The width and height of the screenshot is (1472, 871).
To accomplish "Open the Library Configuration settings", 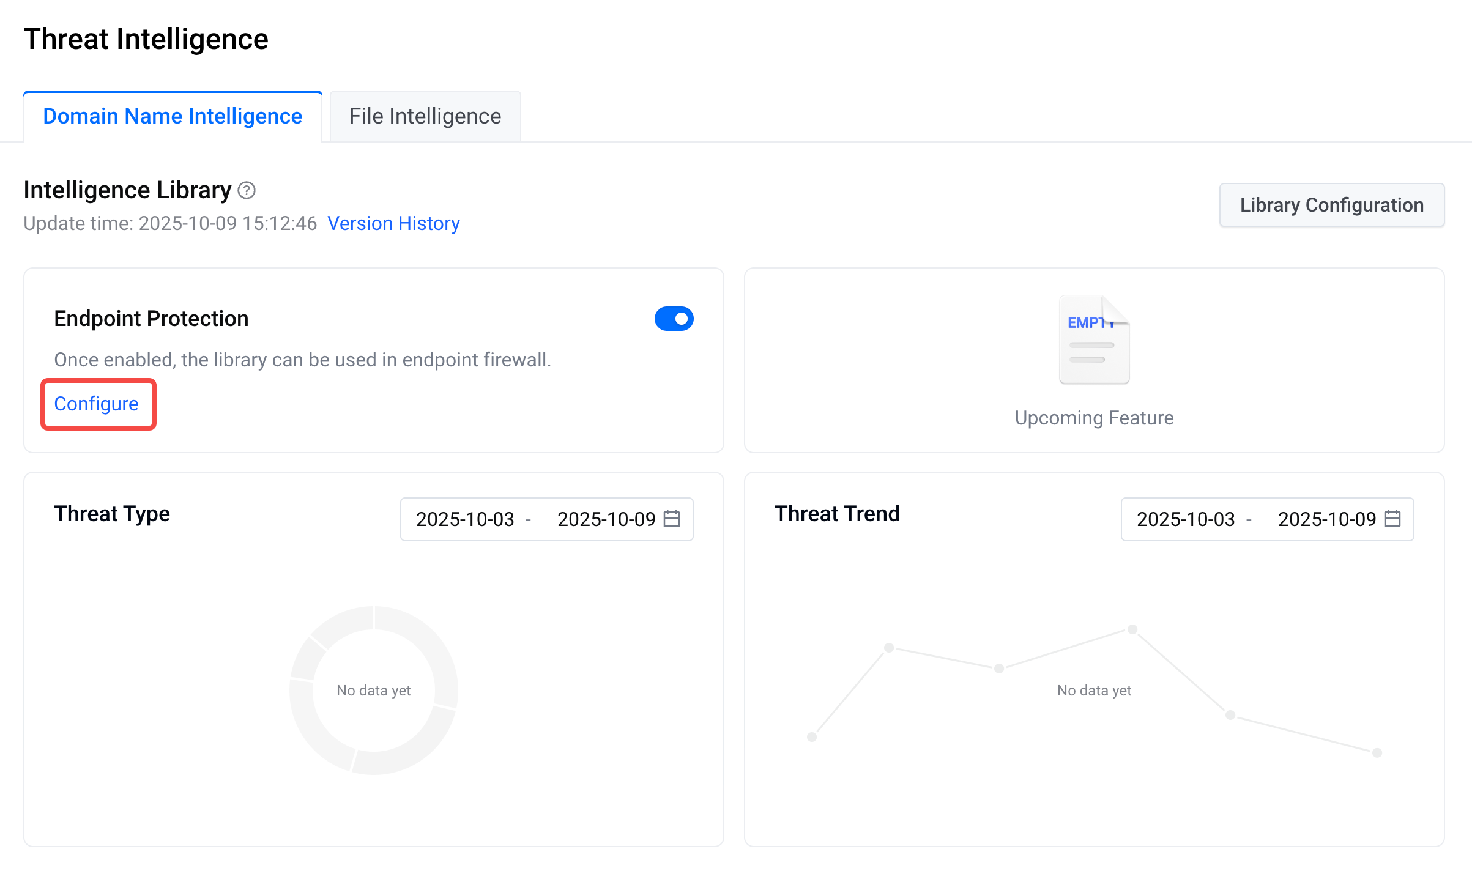I will [1331, 205].
